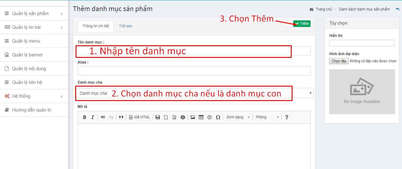Screen dimensions: 402x169
Task: Click the dashboard icon beside Trang chủ
Action: coord(311,9)
